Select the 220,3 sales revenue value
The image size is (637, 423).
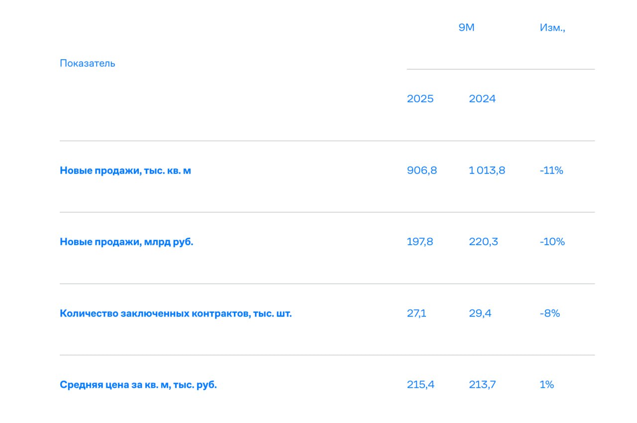[483, 242]
